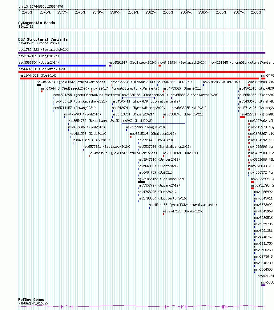Click the esv991446 (Pang2010) span marker
Screen dimensions: 274x310
[x=140, y=143]
